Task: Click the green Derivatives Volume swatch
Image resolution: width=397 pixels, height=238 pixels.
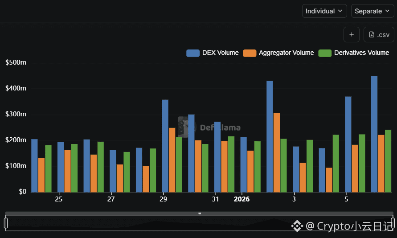Action: (x=325, y=53)
